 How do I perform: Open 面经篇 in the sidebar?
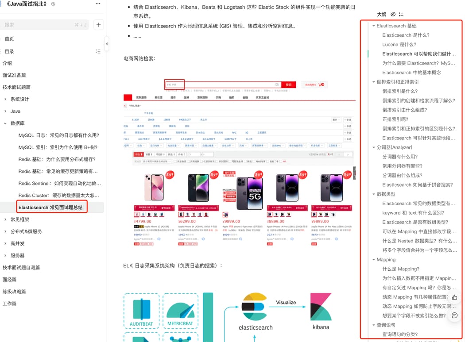click(x=9, y=280)
